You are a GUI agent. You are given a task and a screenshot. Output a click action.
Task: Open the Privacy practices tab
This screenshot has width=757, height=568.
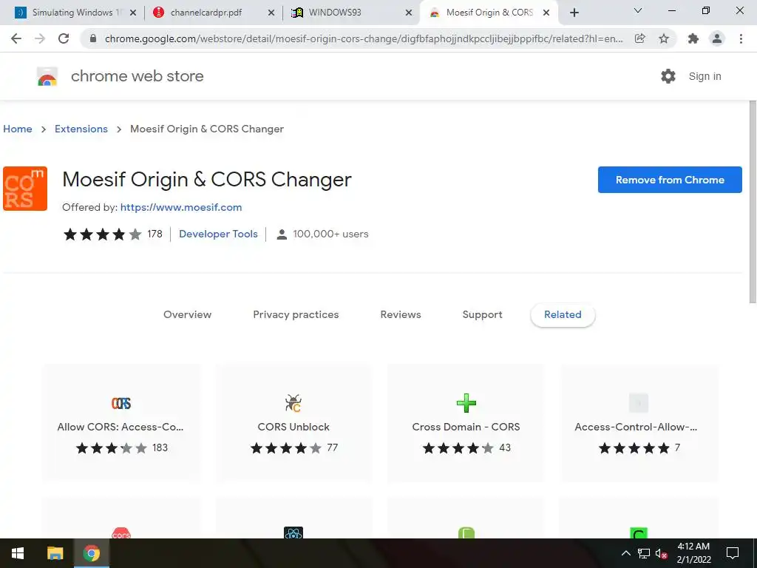click(x=296, y=315)
